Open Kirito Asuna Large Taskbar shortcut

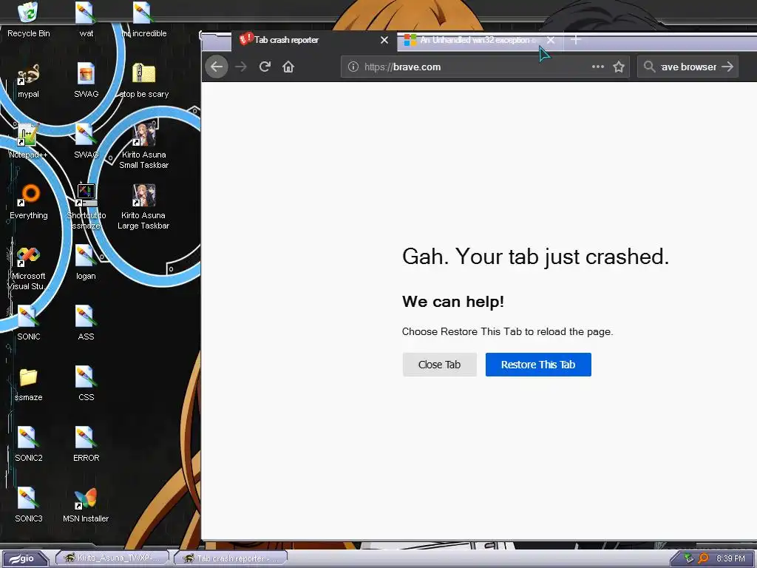(x=144, y=206)
